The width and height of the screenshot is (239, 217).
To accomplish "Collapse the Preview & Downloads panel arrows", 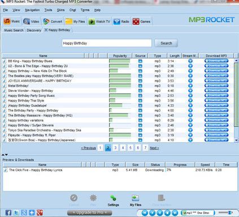I will point(5,155).
